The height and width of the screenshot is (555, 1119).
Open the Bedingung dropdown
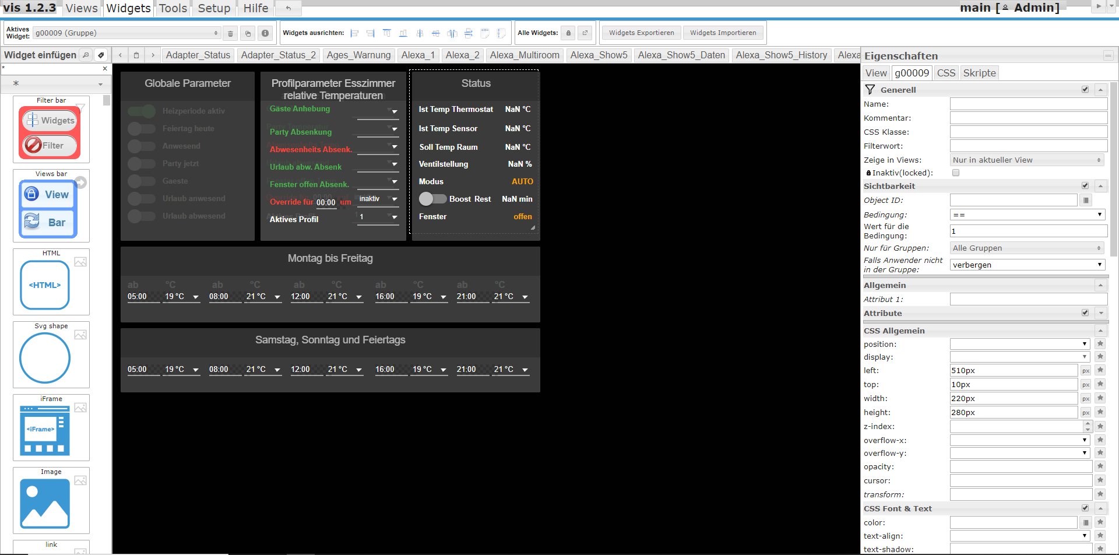click(1028, 215)
